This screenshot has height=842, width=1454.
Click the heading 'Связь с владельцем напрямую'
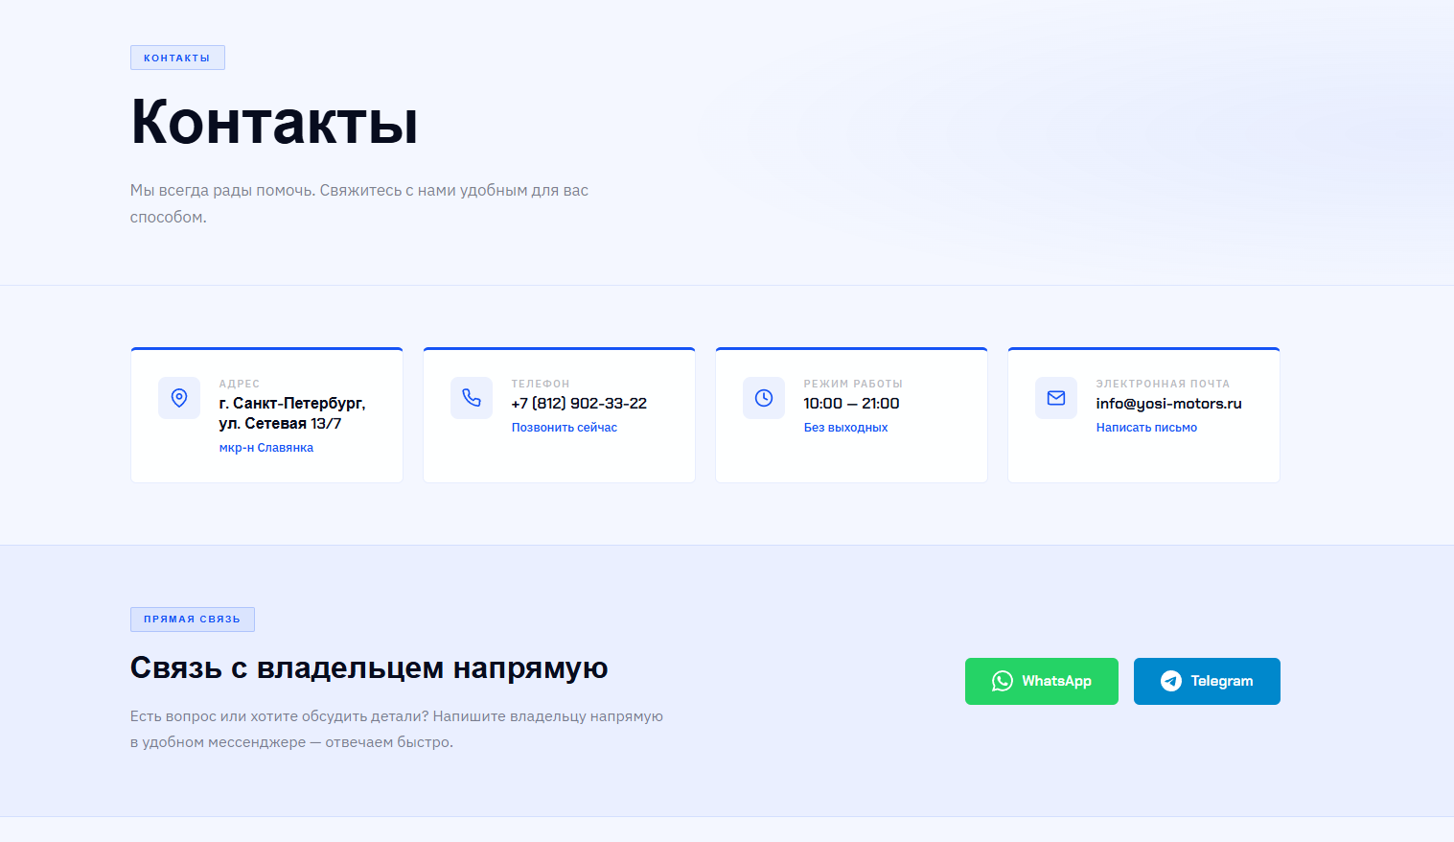pyautogui.click(x=369, y=668)
